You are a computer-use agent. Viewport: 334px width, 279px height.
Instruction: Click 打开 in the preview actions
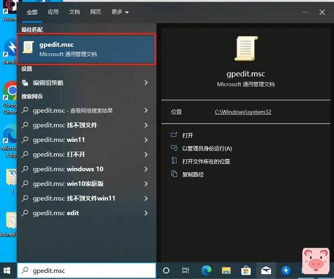click(x=188, y=135)
